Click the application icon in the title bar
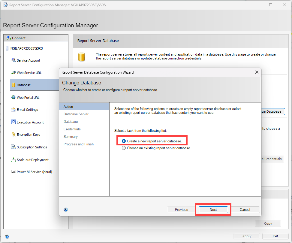Image resolution: width=292 pixels, height=243 pixels. coord(6,5)
